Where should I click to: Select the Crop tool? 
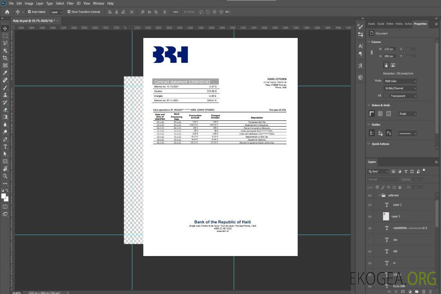click(5, 58)
